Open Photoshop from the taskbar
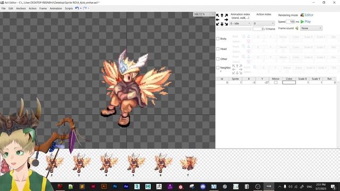Viewport: 340px width, 191px height. [115, 186]
